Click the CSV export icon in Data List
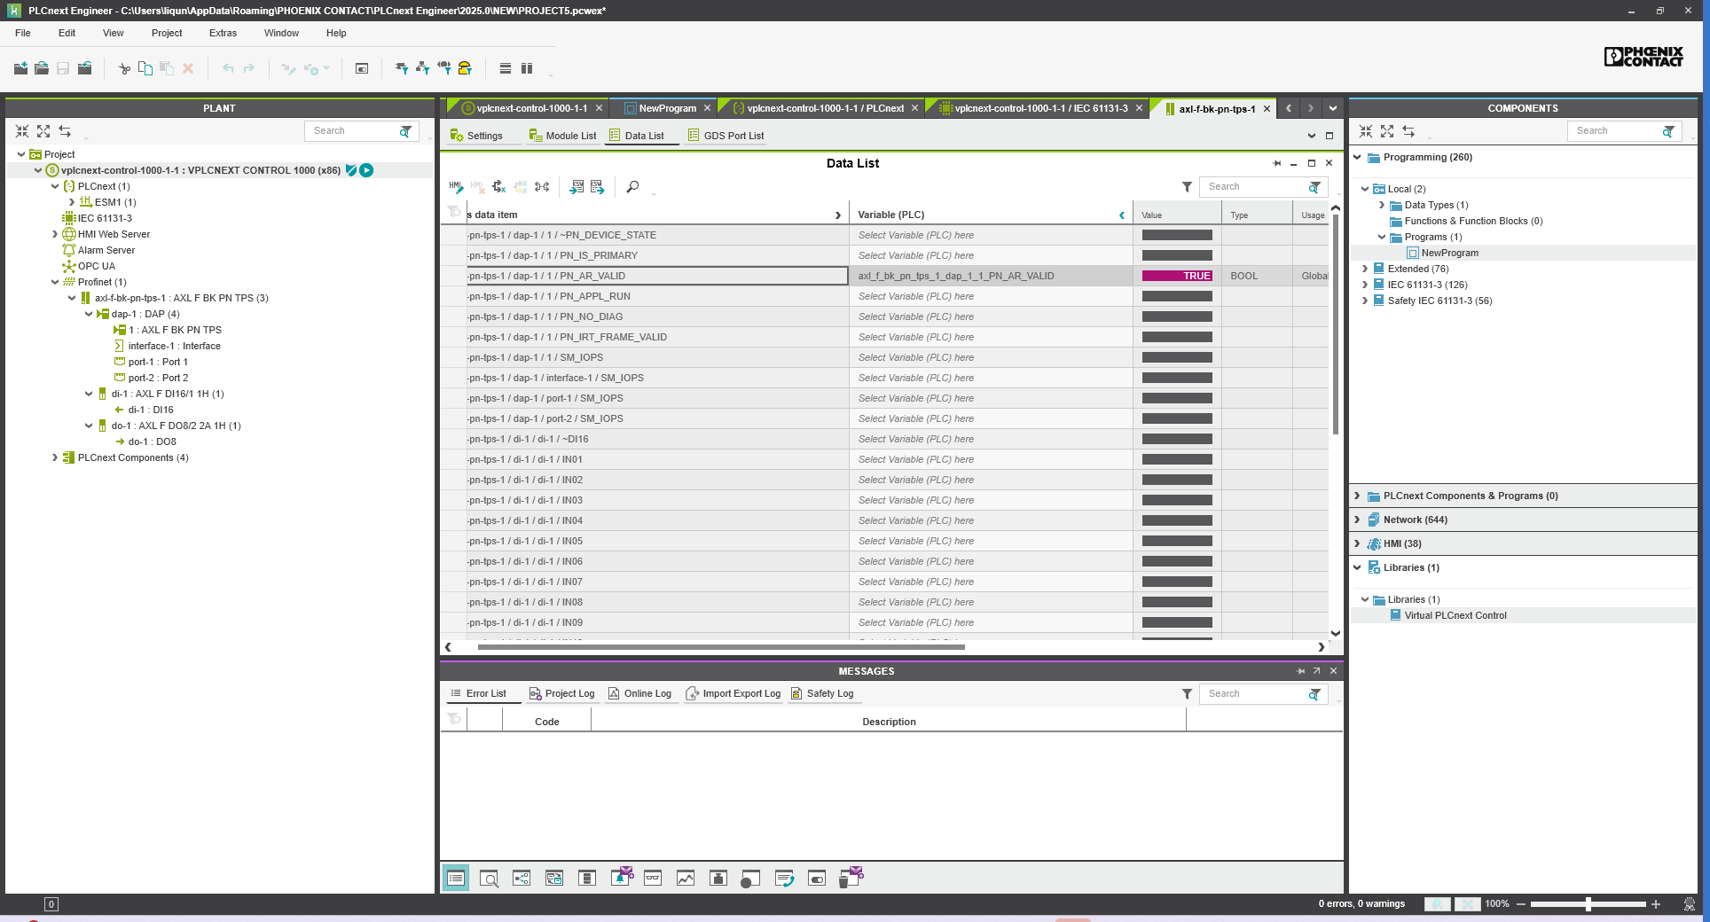Viewport: 1710px width, 922px height. (x=598, y=187)
